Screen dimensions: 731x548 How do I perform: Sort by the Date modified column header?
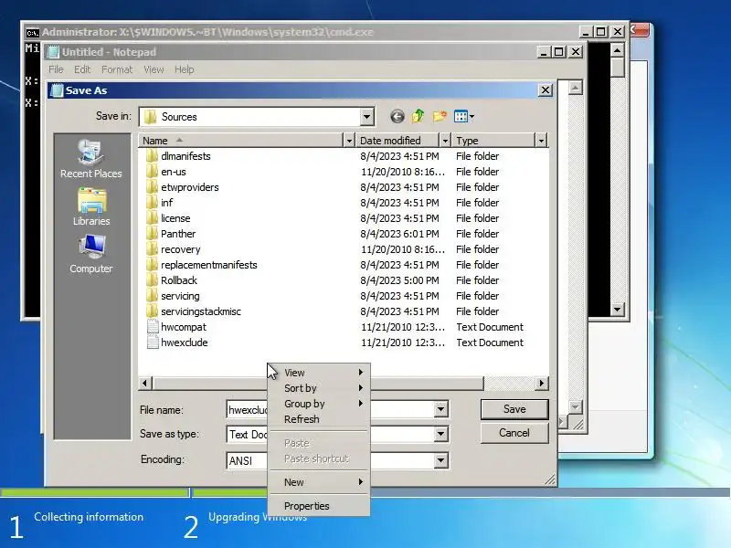point(397,141)
